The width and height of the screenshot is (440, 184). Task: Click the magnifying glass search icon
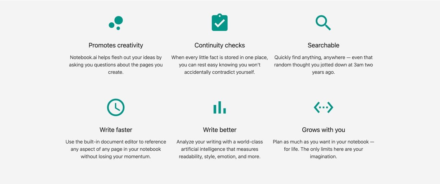tap(323, 23)
